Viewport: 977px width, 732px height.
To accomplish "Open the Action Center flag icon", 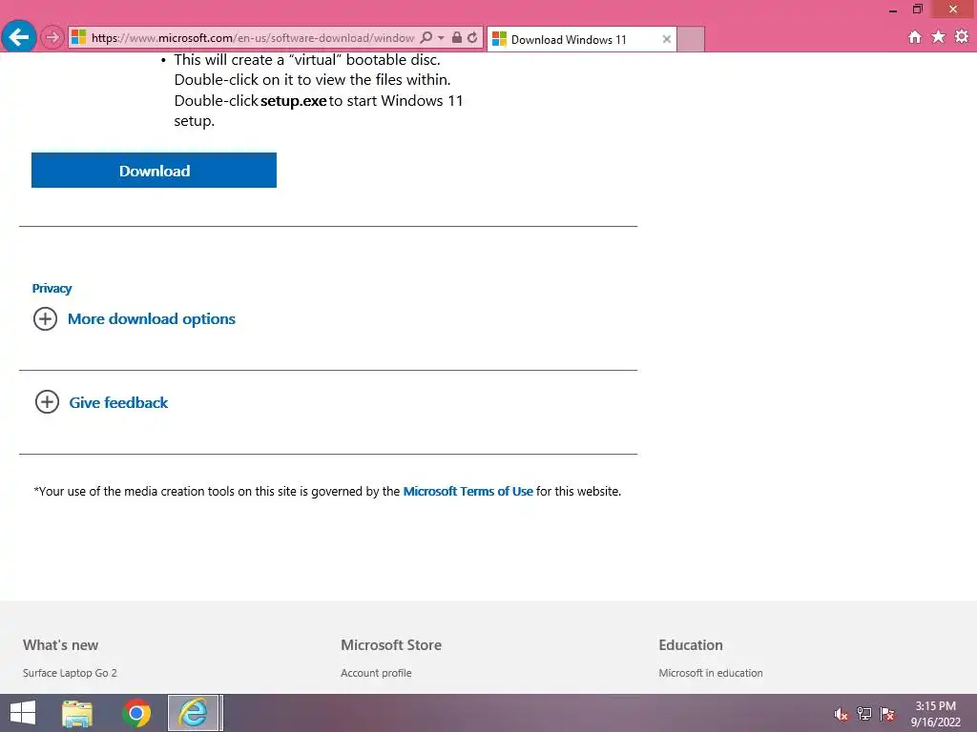I will pyautogui.click(x=887, y=713).
